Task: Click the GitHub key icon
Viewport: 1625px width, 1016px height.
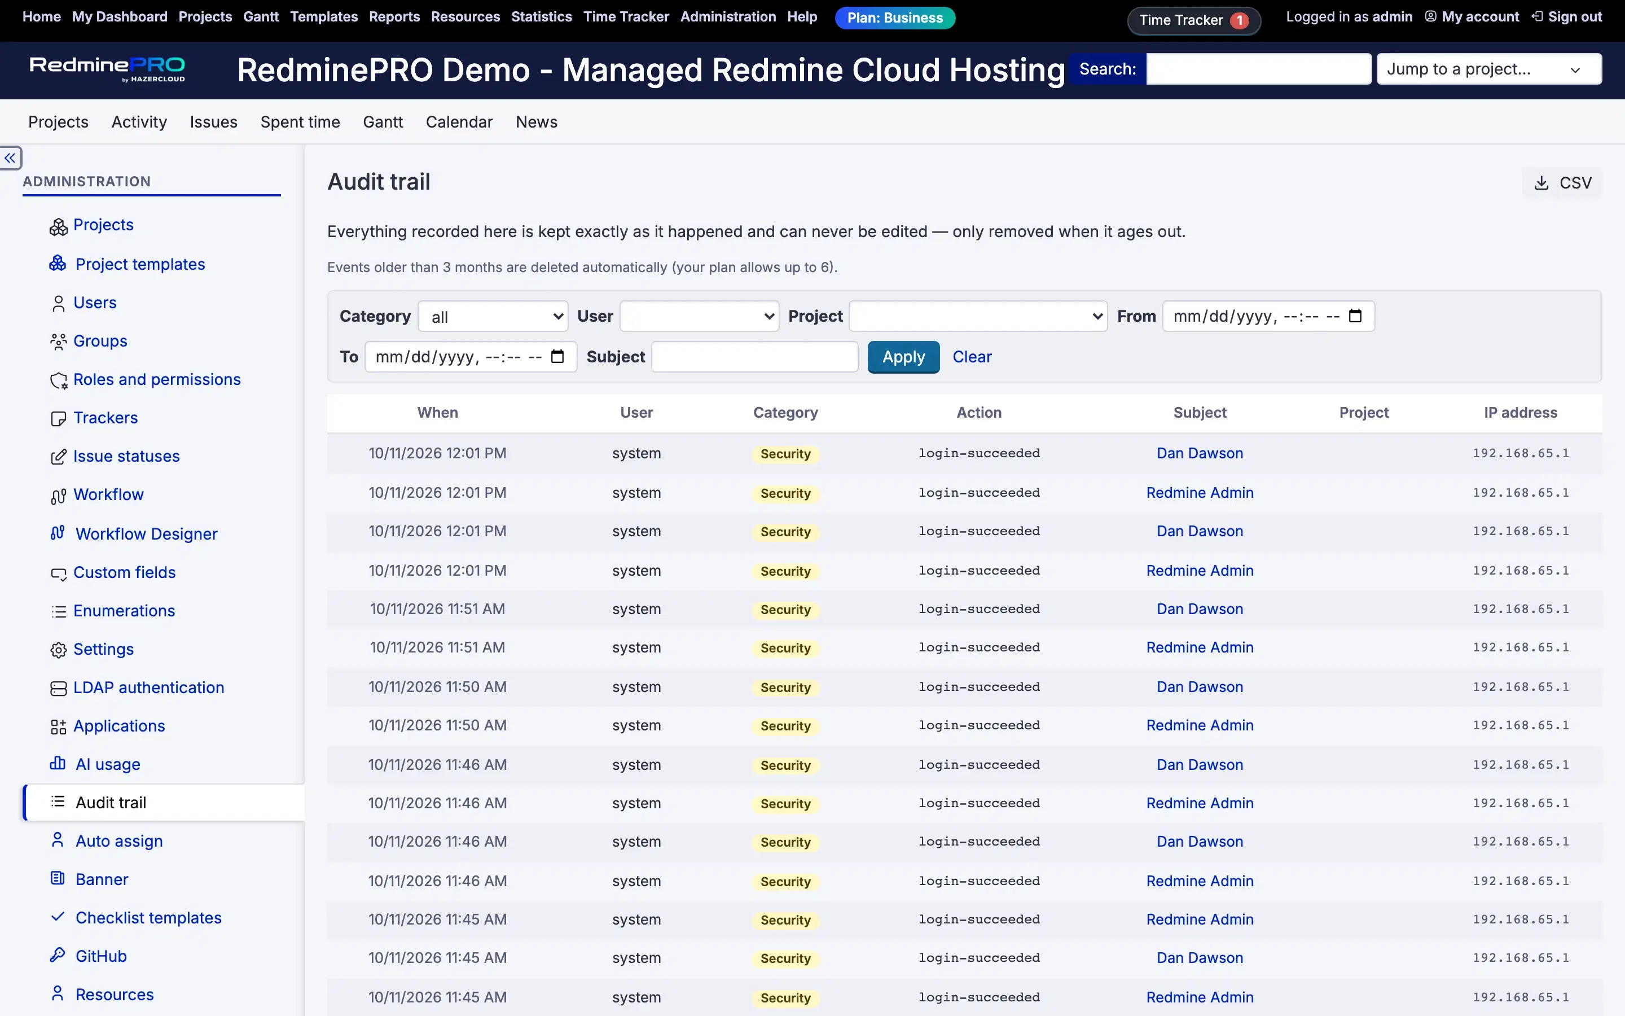Action: tap(58, 955)
